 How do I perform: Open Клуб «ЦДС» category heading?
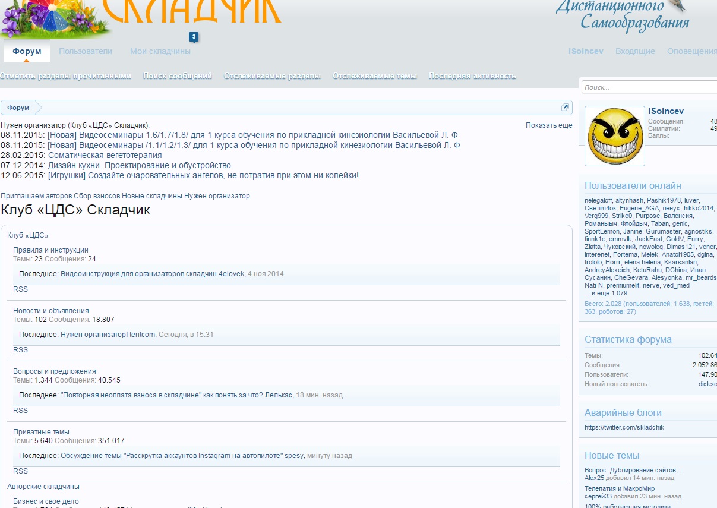point(28,235)
